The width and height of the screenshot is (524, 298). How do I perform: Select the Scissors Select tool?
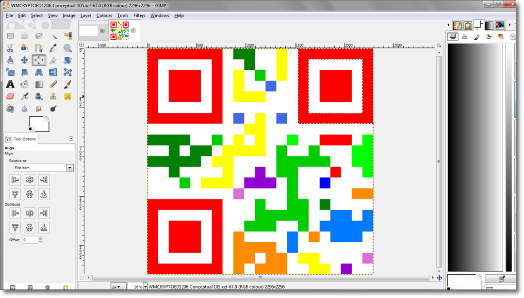(x=10, y=48)
